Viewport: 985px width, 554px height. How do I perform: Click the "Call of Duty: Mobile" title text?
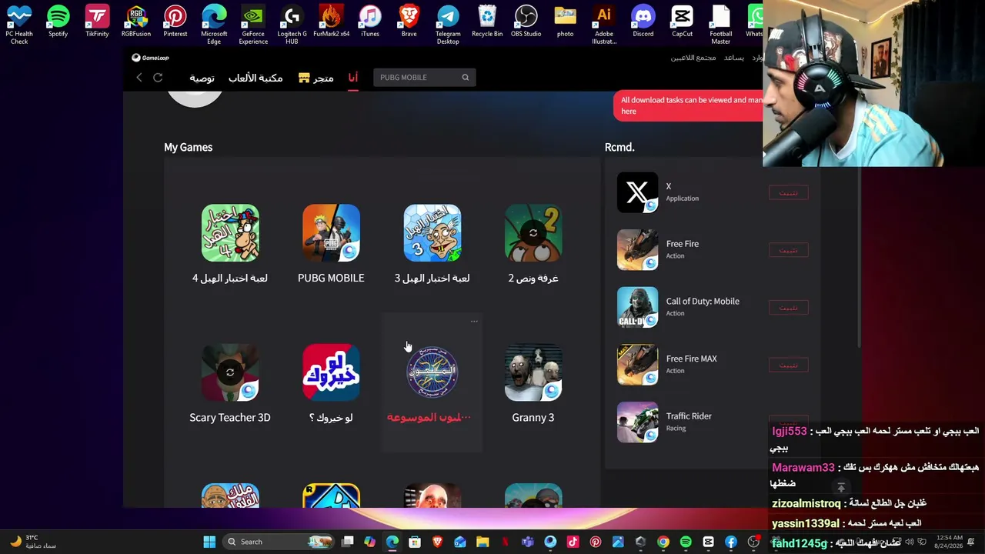(x=703, y=302)
